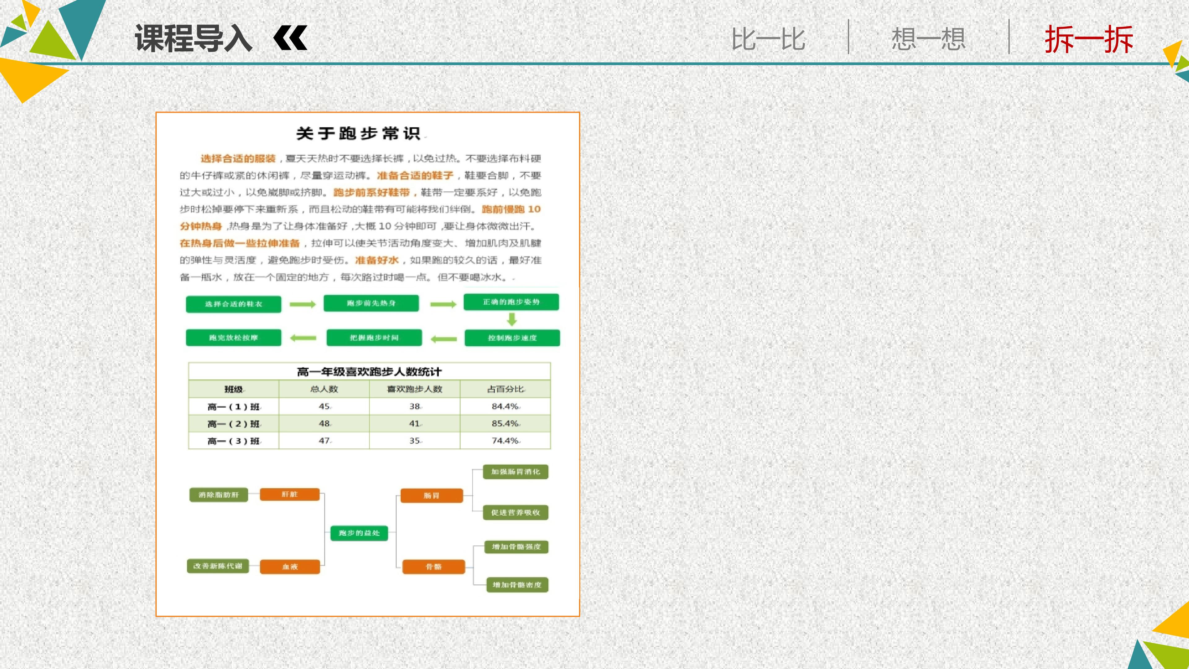Click the 把握跑步时间 box
The image size is (1189, 669).
[374, 338]
